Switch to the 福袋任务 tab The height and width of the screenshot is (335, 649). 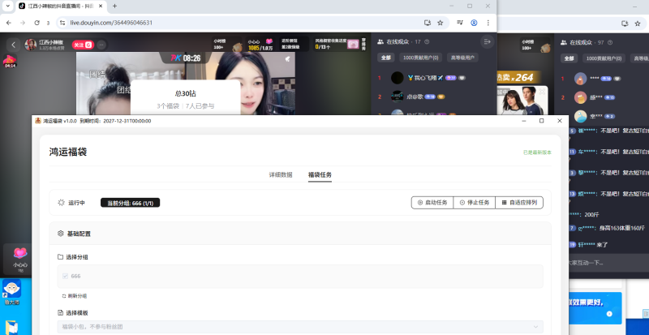click(319, 175)
